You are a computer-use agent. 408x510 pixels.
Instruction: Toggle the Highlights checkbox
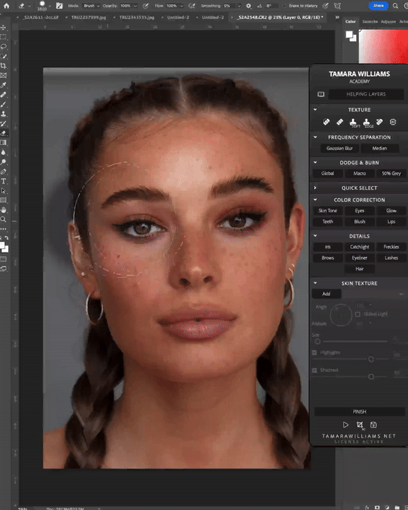point(313,353)
